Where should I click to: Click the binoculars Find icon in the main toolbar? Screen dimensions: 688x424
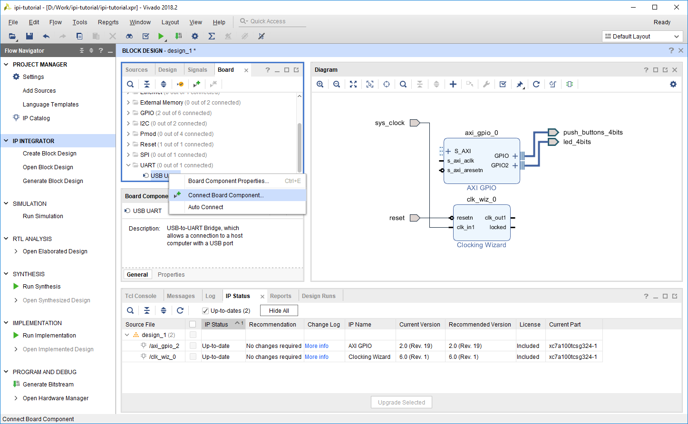[x=129, y=36]
